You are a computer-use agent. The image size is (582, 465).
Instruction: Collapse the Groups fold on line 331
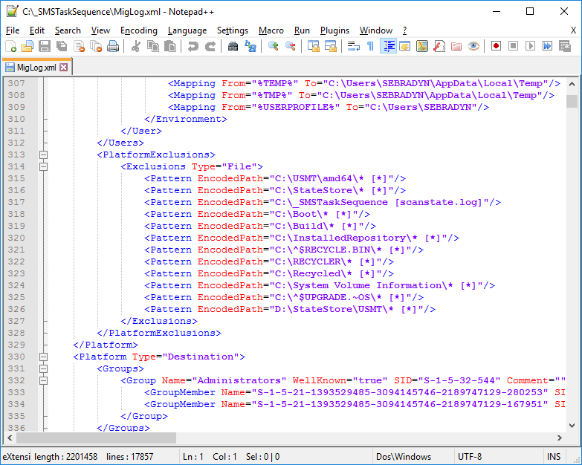43,368
